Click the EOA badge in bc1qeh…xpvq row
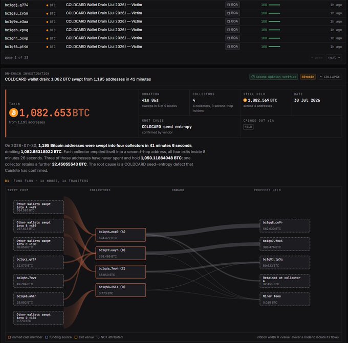The width and height of the screenshot is (348, 343). (232, 30)
